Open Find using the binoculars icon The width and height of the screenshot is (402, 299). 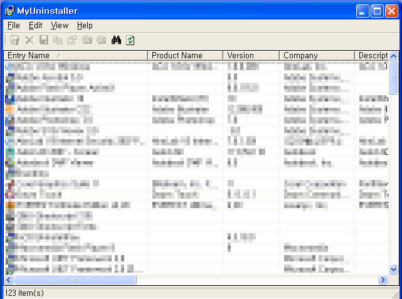point(116,40)
